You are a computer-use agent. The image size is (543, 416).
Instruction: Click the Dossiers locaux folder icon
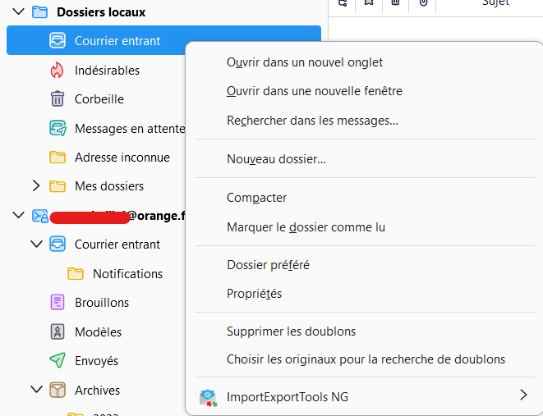click(x=39, y=12)
